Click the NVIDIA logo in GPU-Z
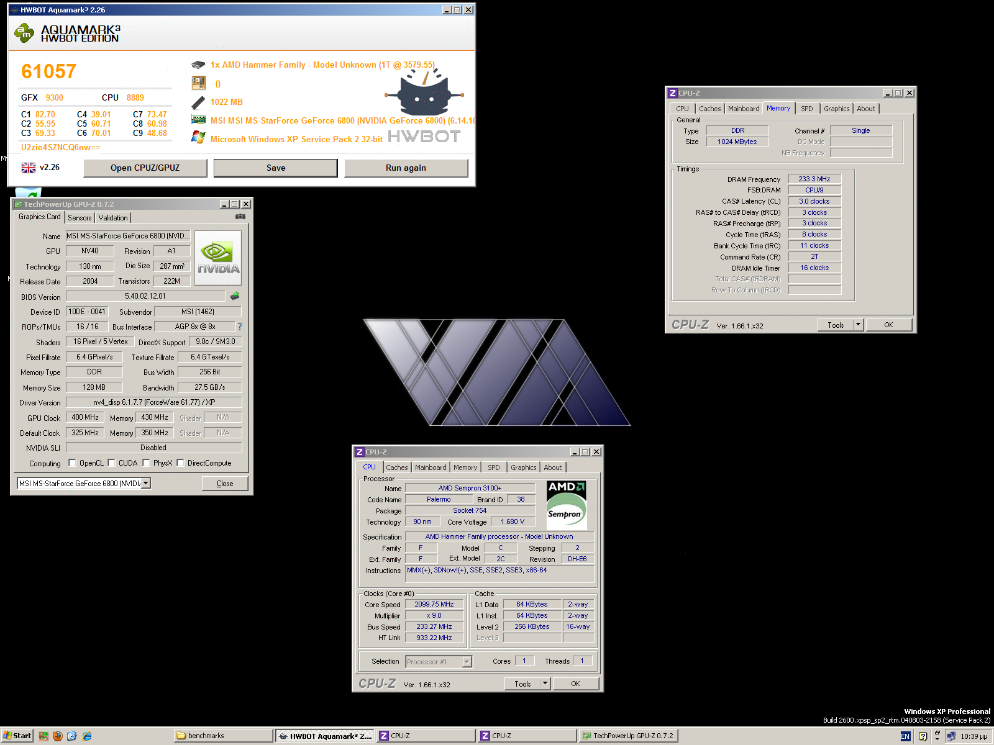Screen dimensions: 994x745 pos(218,258)
